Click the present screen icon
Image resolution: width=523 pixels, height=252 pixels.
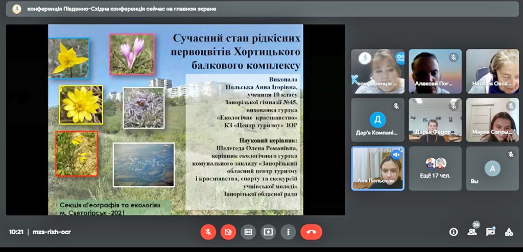268,232
